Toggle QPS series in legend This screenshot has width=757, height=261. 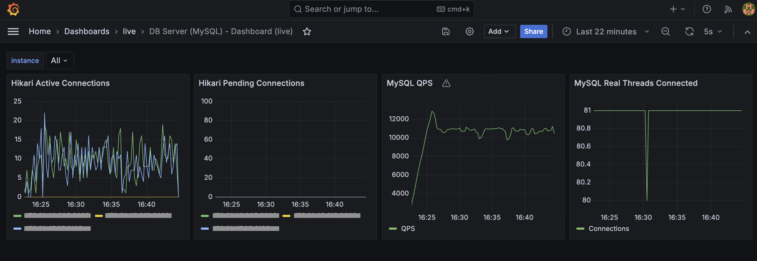(x=408, y=228)
